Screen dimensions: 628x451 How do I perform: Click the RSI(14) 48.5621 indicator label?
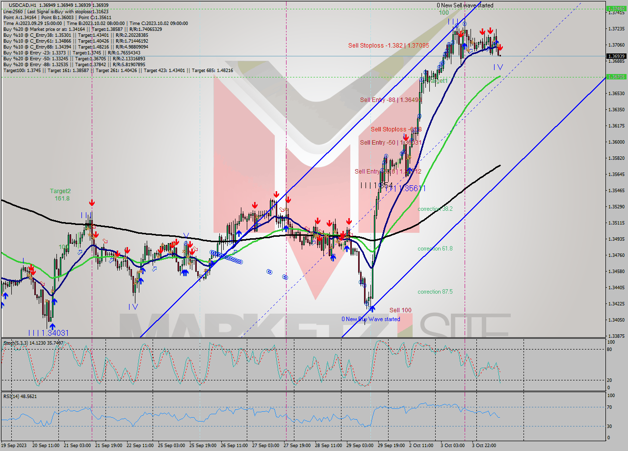tap(21, 396)
